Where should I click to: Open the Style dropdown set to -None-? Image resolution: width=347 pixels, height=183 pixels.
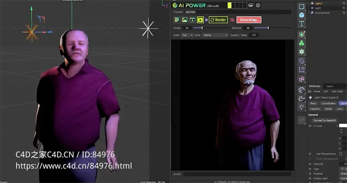click(215, 35)
